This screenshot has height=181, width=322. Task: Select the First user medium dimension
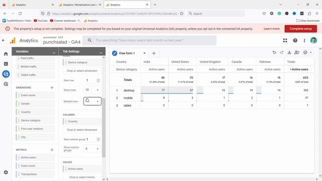click(x=35, y=129)
